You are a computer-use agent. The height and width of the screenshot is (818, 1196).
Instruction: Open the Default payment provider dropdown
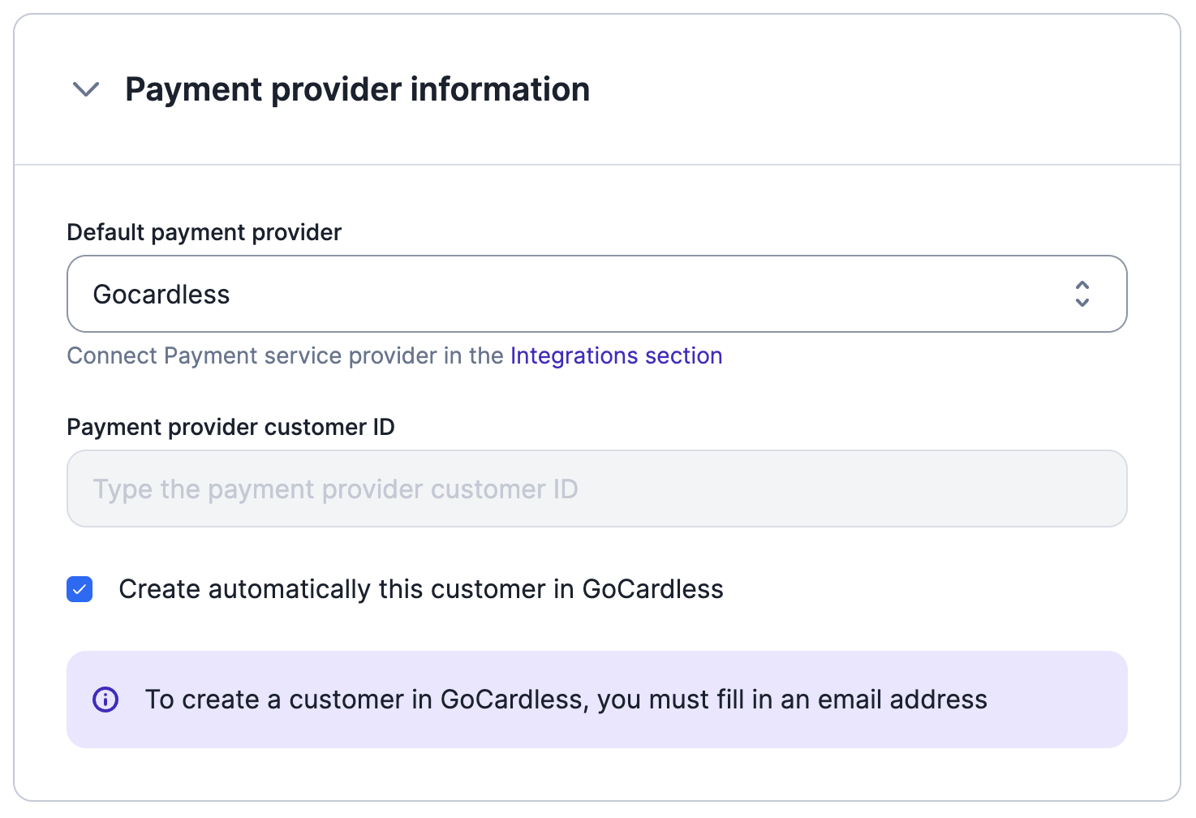(x=597, y=294)
